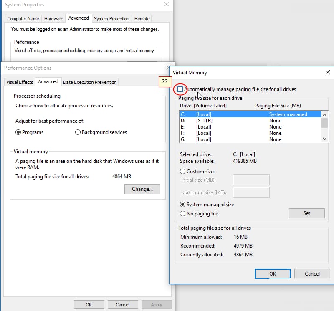Close the System Properties window
This screenshot has width=334, height=311.
[167, 4]
